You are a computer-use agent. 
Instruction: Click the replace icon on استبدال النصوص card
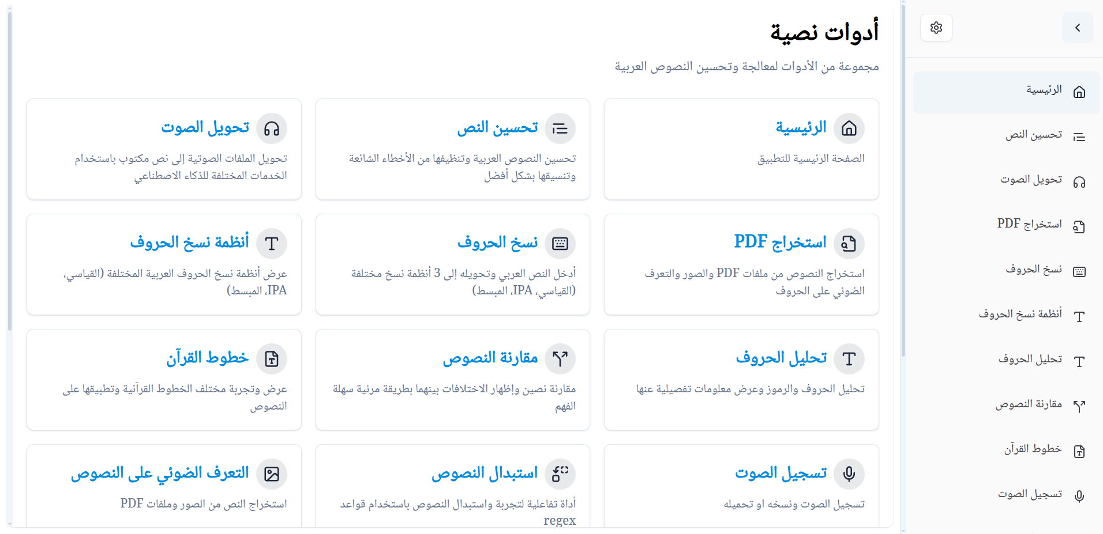click(560, 474)
